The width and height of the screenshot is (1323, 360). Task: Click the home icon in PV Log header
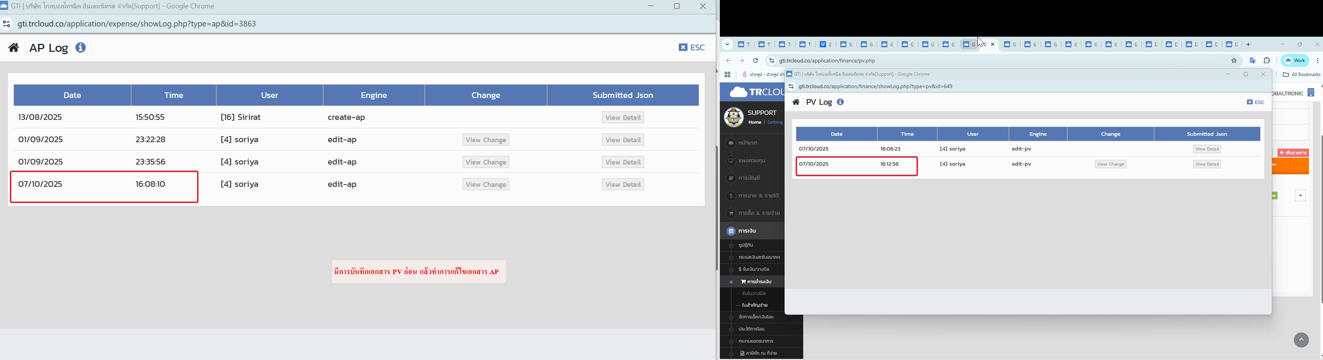click(x=796, y=102)
